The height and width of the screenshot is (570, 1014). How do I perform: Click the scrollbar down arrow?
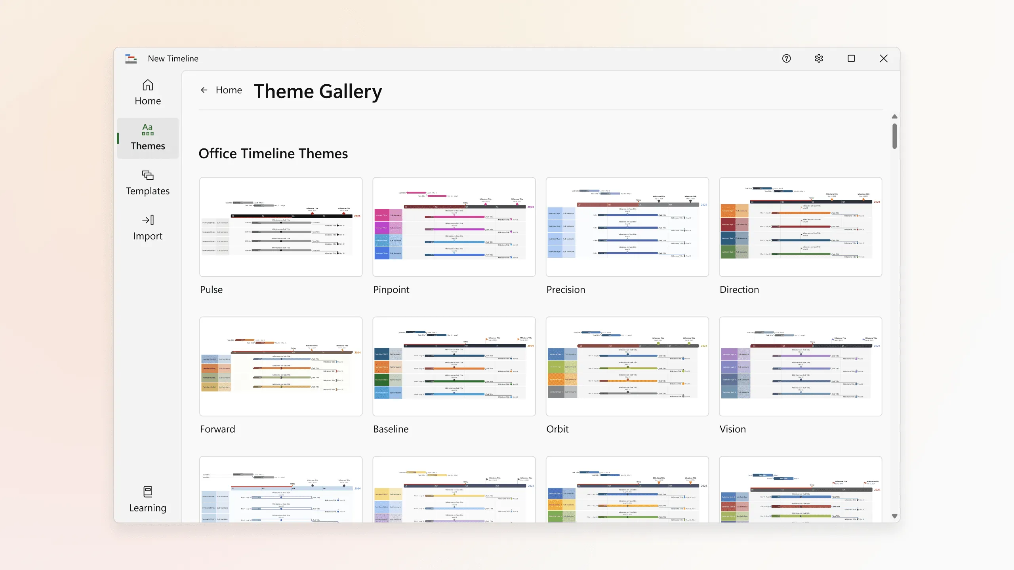[x=894, y=516]
